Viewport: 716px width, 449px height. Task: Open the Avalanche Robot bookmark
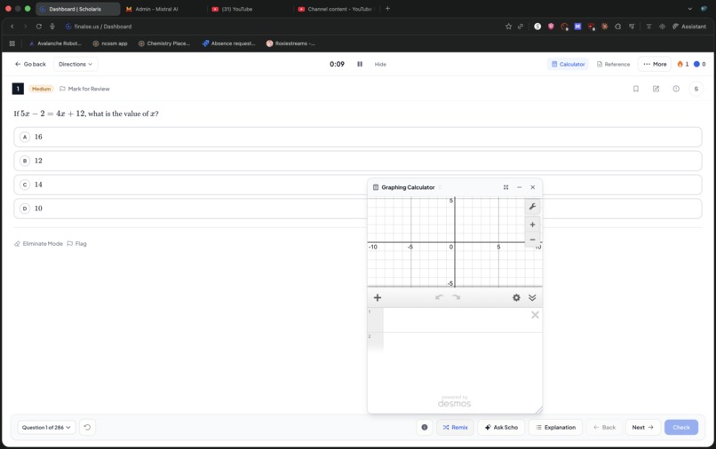pyautogui.click(x=55, y=43)
